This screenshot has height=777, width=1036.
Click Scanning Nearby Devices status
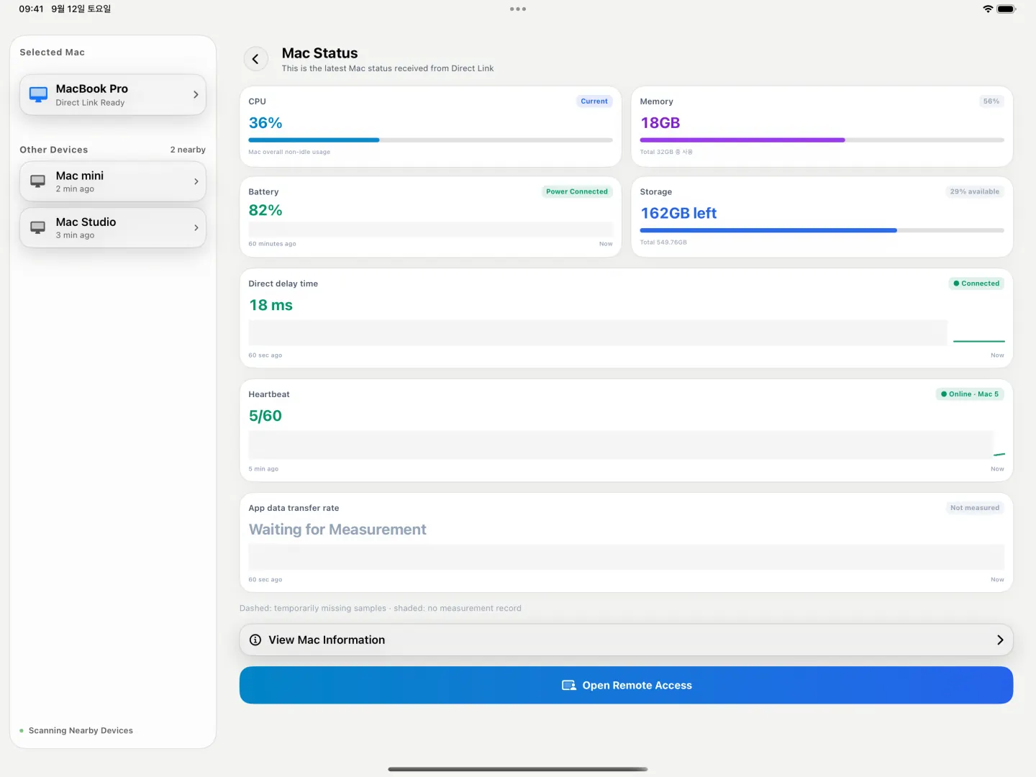click(76, 730)
